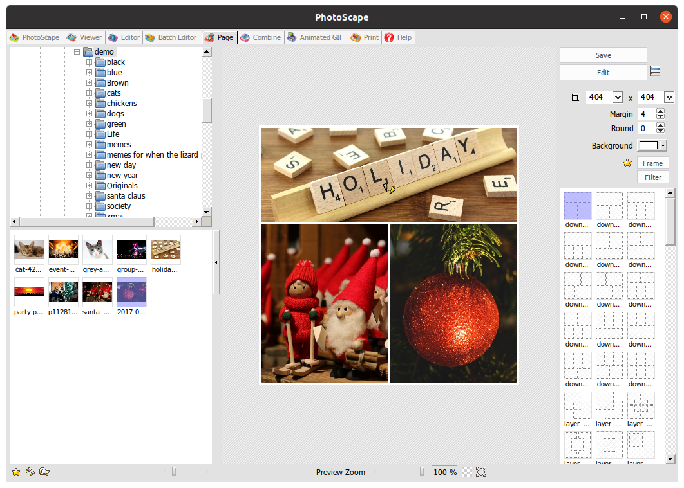The image size is (684, 488).
Task: Click the star icon next to Frame button
Action: click(x=627, y=163)
